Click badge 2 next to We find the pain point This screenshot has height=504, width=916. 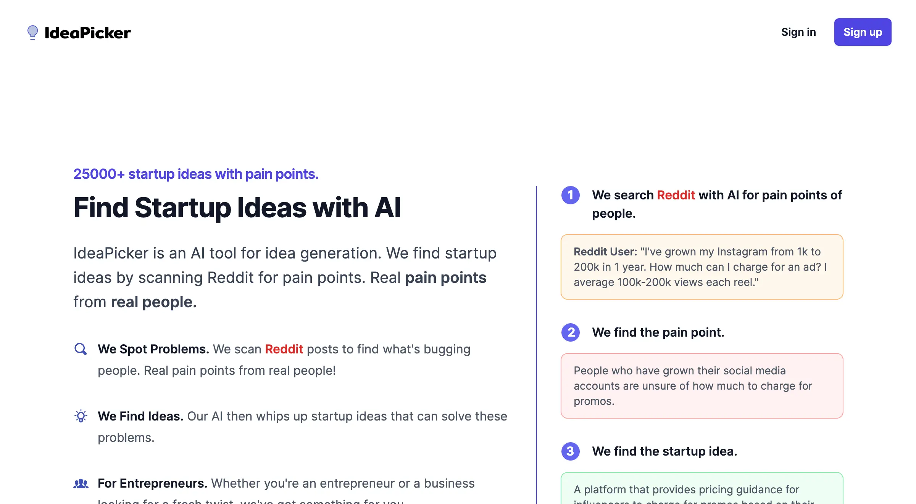(570, 332)
